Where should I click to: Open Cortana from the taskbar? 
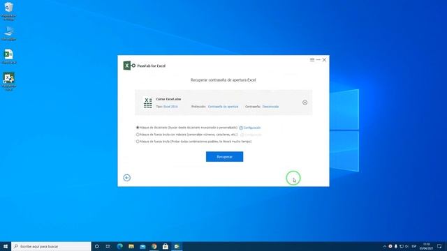click(96, 246)
